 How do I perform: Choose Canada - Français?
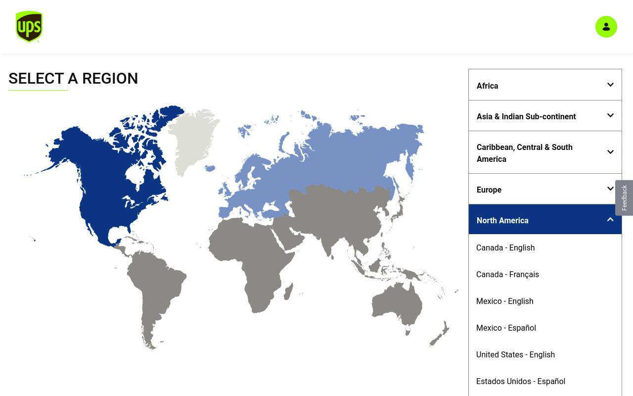point(507,274)
